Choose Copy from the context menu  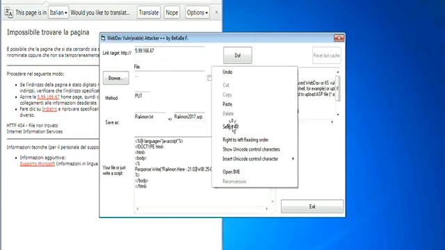227,94
